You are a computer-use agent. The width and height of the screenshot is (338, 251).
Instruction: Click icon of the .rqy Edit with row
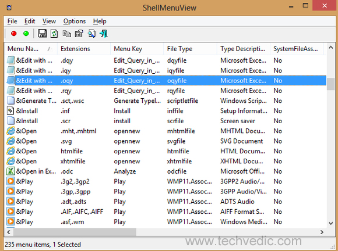[10, 91]
